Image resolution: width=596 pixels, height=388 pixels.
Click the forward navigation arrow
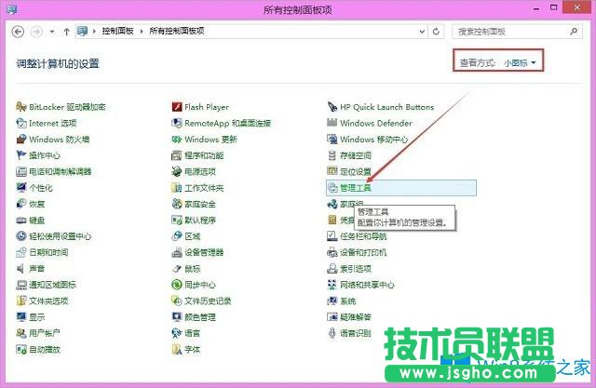click(36, 32)
